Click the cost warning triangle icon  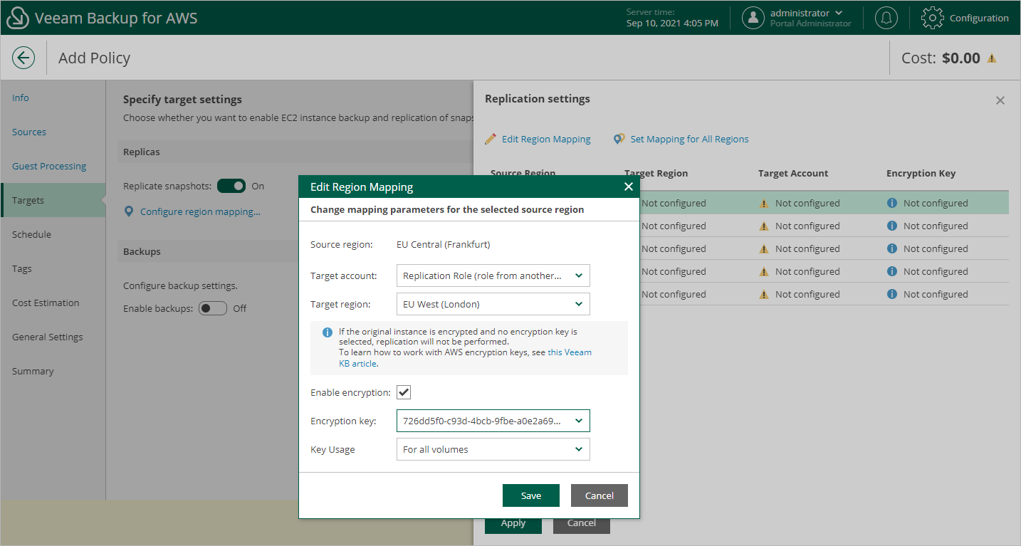[x=991, y=58]
